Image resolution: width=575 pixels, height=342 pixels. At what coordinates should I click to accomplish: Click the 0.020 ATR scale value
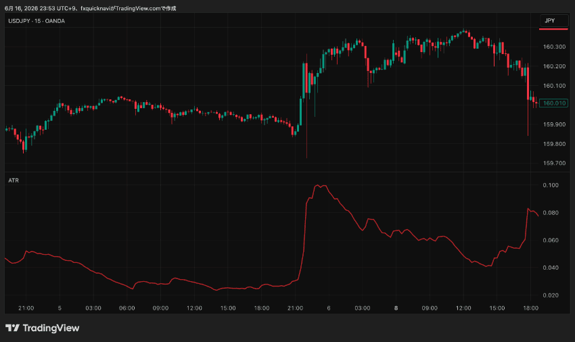(x=551, y=295)
